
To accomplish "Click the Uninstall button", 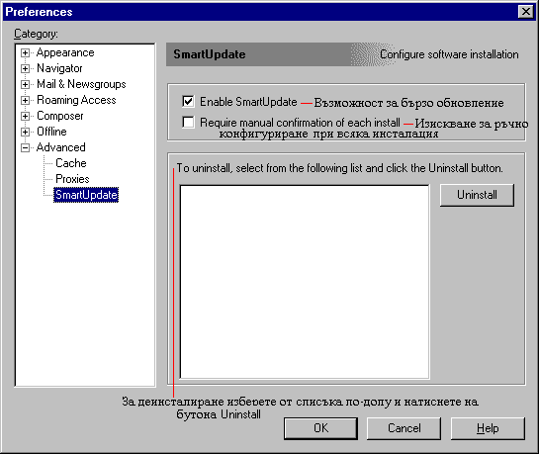I will click(x=477, y=195).
